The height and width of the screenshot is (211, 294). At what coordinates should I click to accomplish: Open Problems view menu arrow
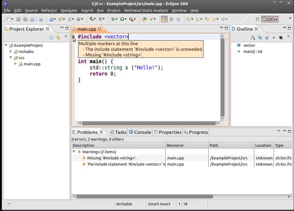coord(279,131)
